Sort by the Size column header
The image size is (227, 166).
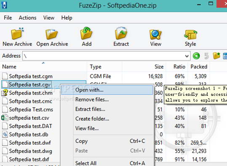[x=144, y=66]
